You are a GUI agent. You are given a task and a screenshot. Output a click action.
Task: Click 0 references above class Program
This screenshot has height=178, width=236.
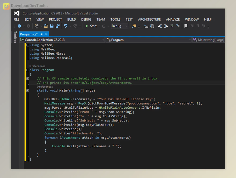click(37, 66)
